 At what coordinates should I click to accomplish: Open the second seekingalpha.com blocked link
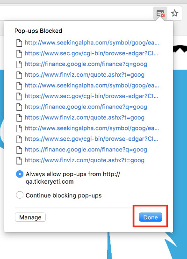pos(92,86)
